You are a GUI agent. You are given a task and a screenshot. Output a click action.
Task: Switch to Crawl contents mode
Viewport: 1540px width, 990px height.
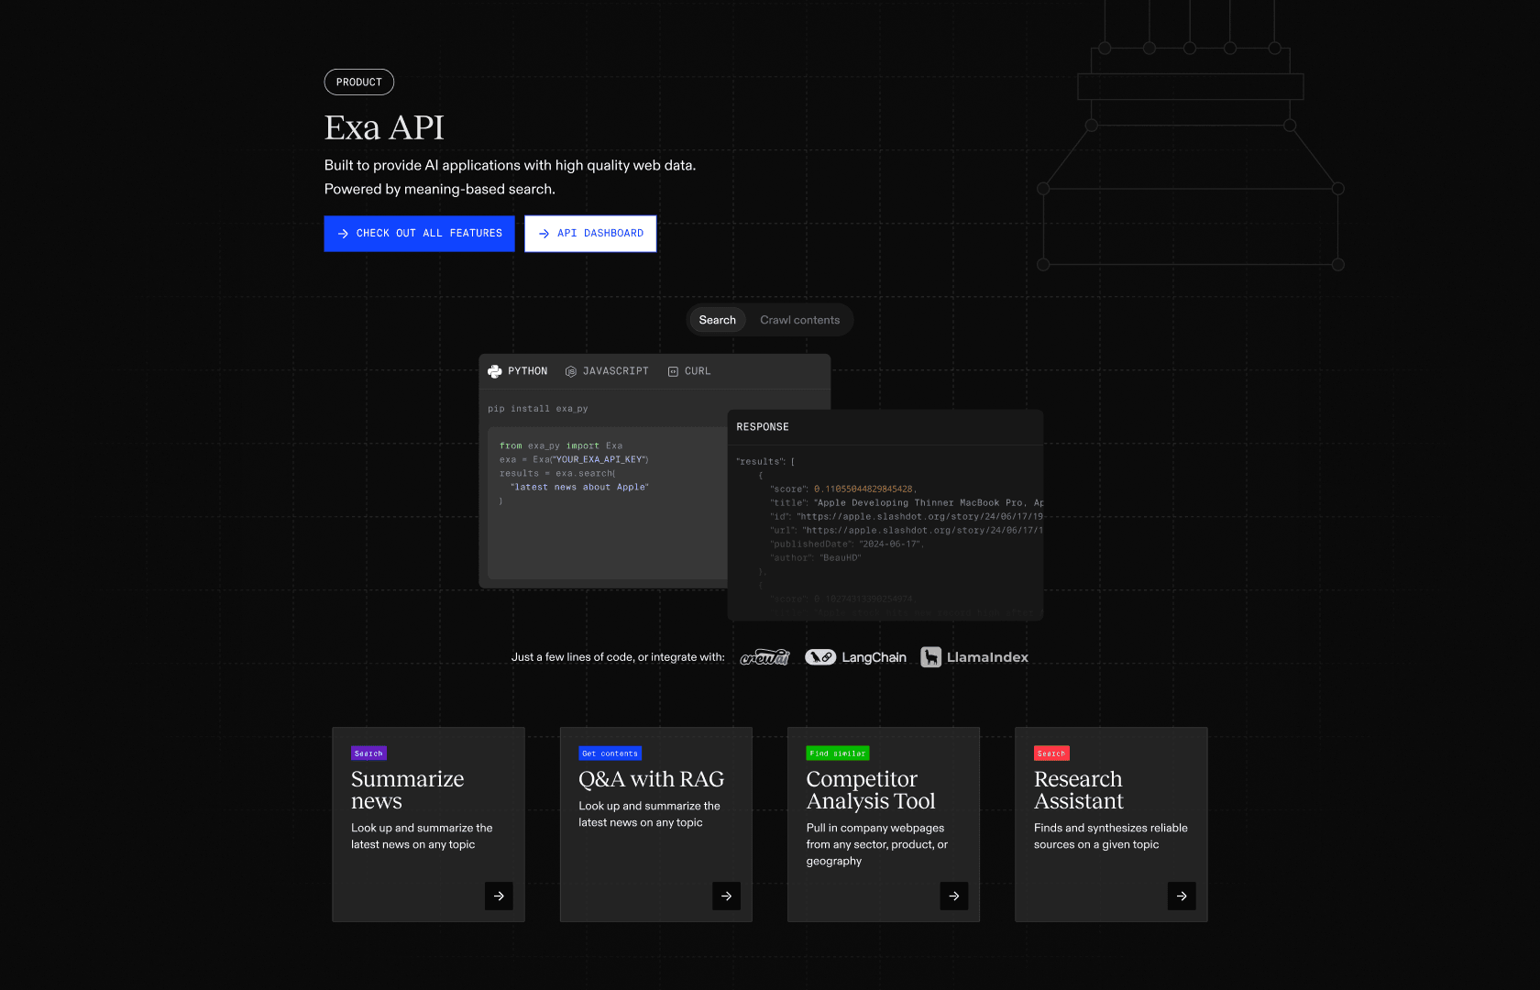tap(799, 320)
